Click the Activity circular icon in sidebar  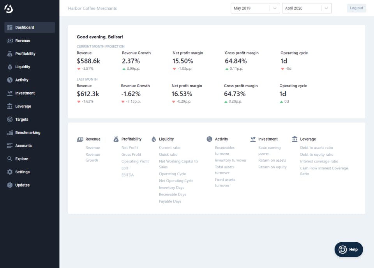pos(10,80)
